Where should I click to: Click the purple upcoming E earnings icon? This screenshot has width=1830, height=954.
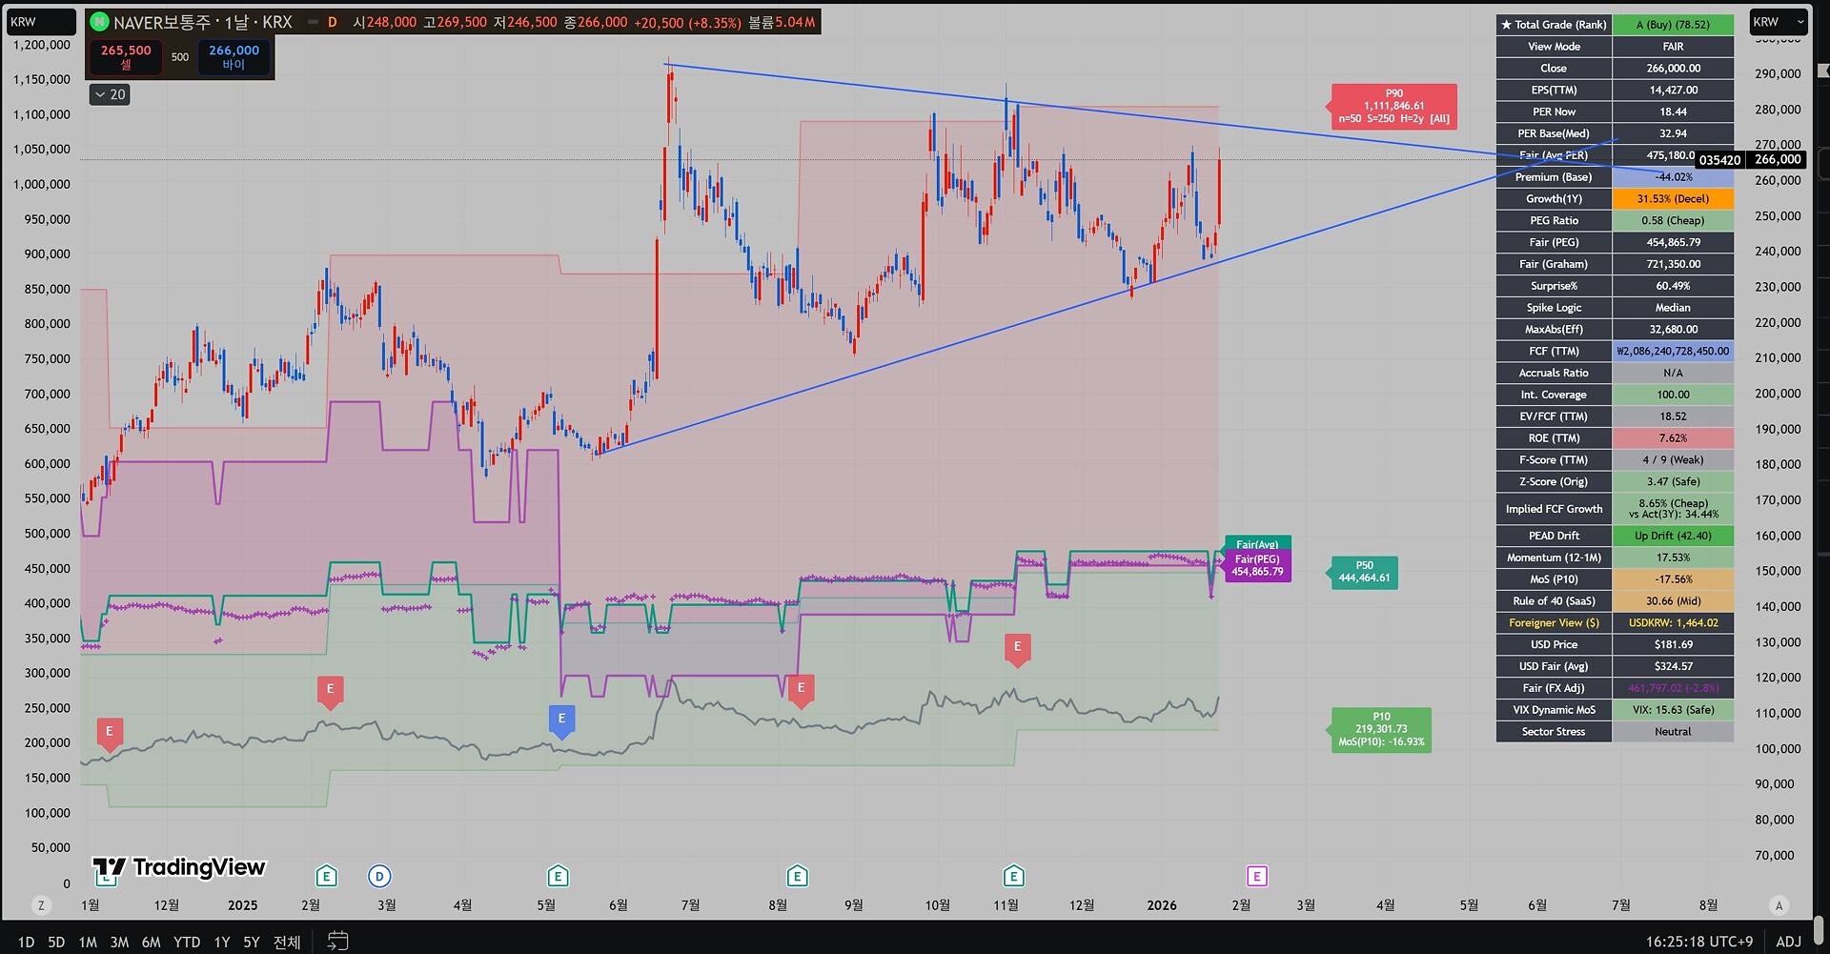pos(1257,876)
